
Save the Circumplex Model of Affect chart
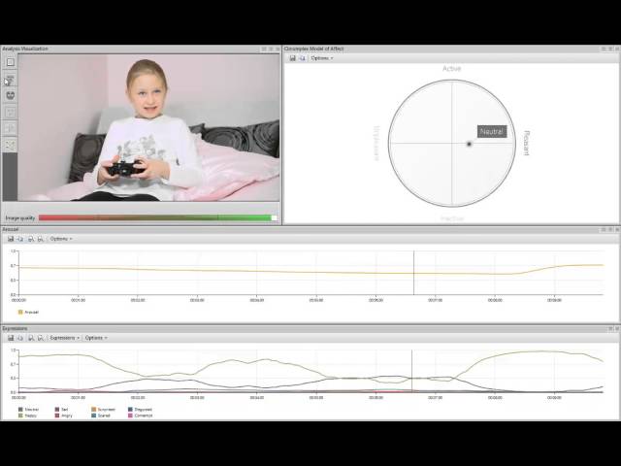click(293, 58)
